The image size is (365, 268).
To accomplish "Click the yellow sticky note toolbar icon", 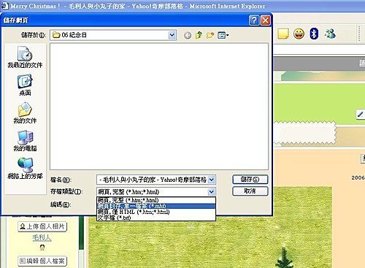I will (x=283, y=34).
